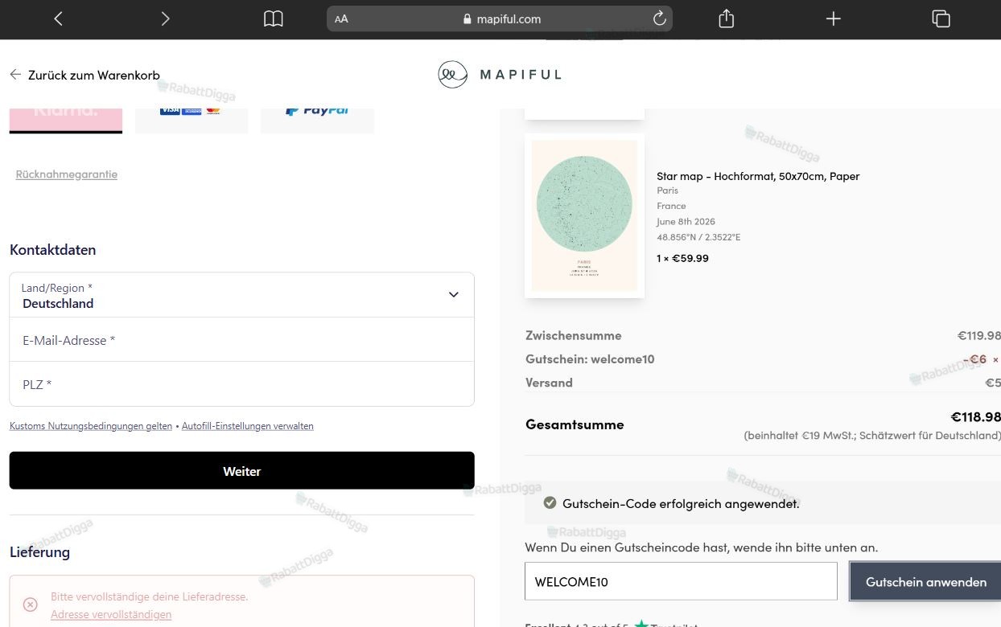The width and height of the screenshot is (1001, 627).
Task: Click the green success checkmark icon
Action: coord(550,503)
